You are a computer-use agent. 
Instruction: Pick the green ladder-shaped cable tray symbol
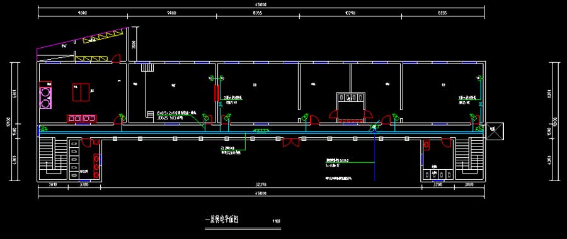click(x=261, y=130)
